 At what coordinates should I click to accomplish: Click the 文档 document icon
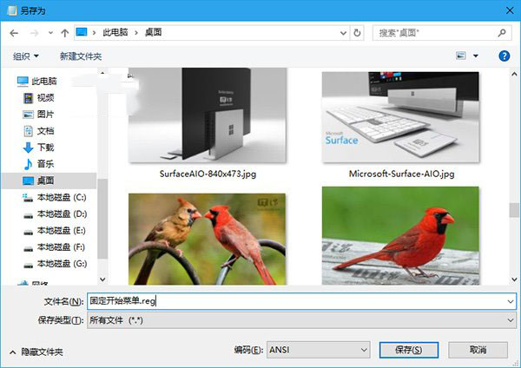point(29,131)
